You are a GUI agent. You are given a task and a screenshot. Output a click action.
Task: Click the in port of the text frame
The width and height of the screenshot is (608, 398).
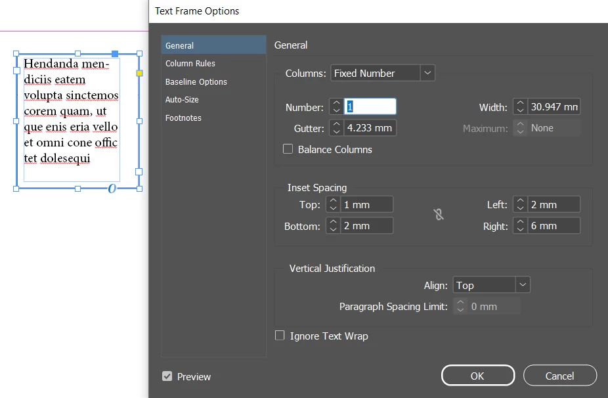pos(16,70)
